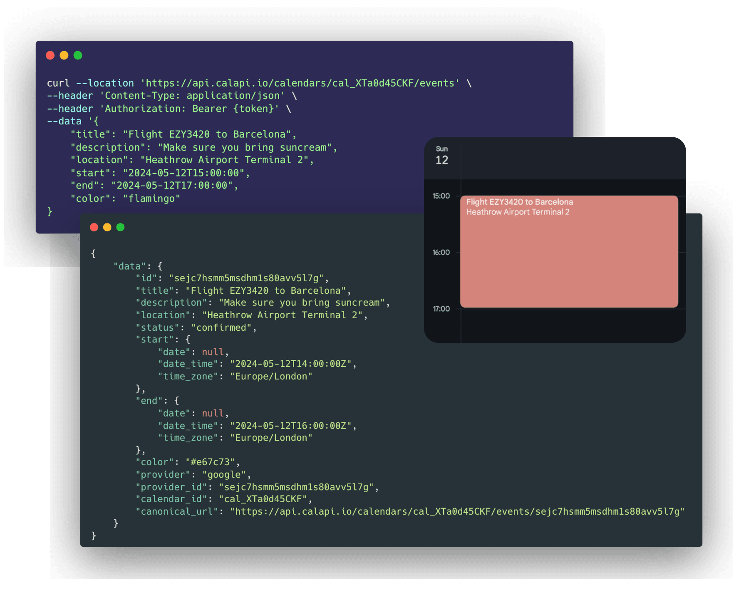Image resolution: width=751 pixels, height=600 pixels.
Task: Click the canonical_url link value
Action: (457, 512)
